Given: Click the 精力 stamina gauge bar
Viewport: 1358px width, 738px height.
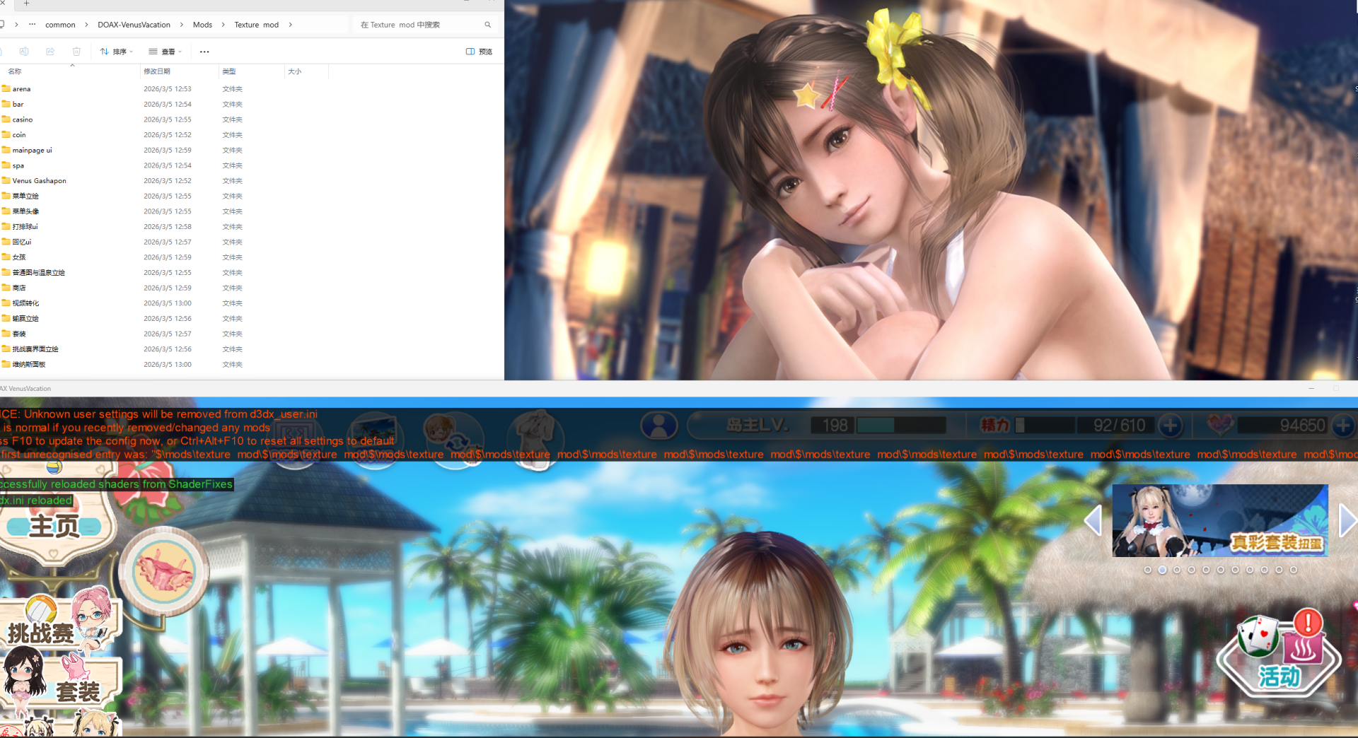Looking at the screenshot, I should pyautogui.click(x=1045, y=425).
